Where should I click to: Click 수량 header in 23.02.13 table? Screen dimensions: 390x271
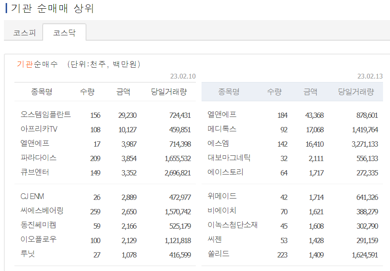[274, 92]
